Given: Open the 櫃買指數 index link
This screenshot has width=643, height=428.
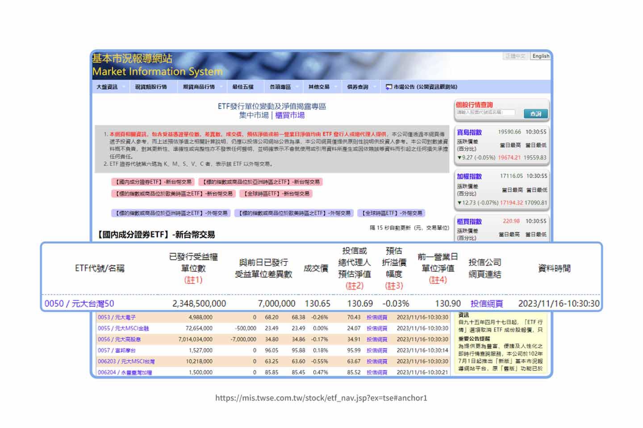Looking at the screenshot, I should click(469, 221).
